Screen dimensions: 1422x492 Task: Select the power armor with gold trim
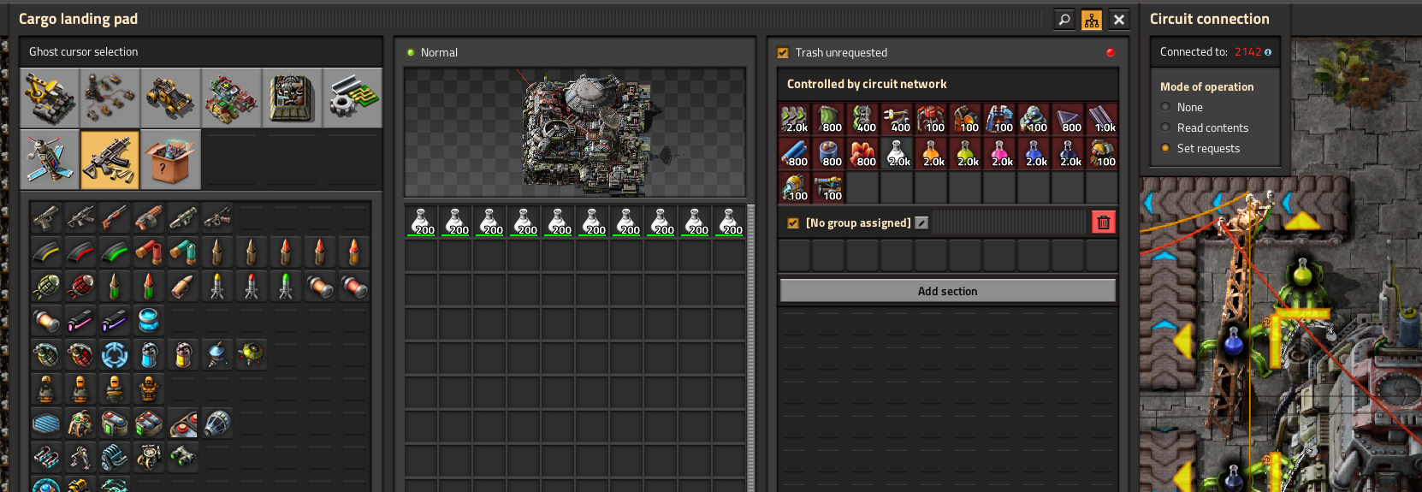coord(149,389)
